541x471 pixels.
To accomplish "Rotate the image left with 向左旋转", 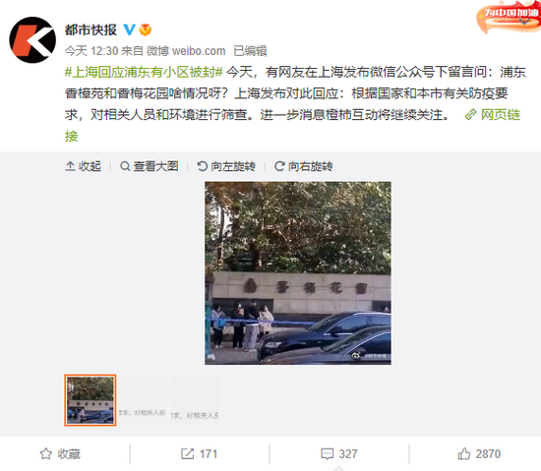I will pos(226,166).
